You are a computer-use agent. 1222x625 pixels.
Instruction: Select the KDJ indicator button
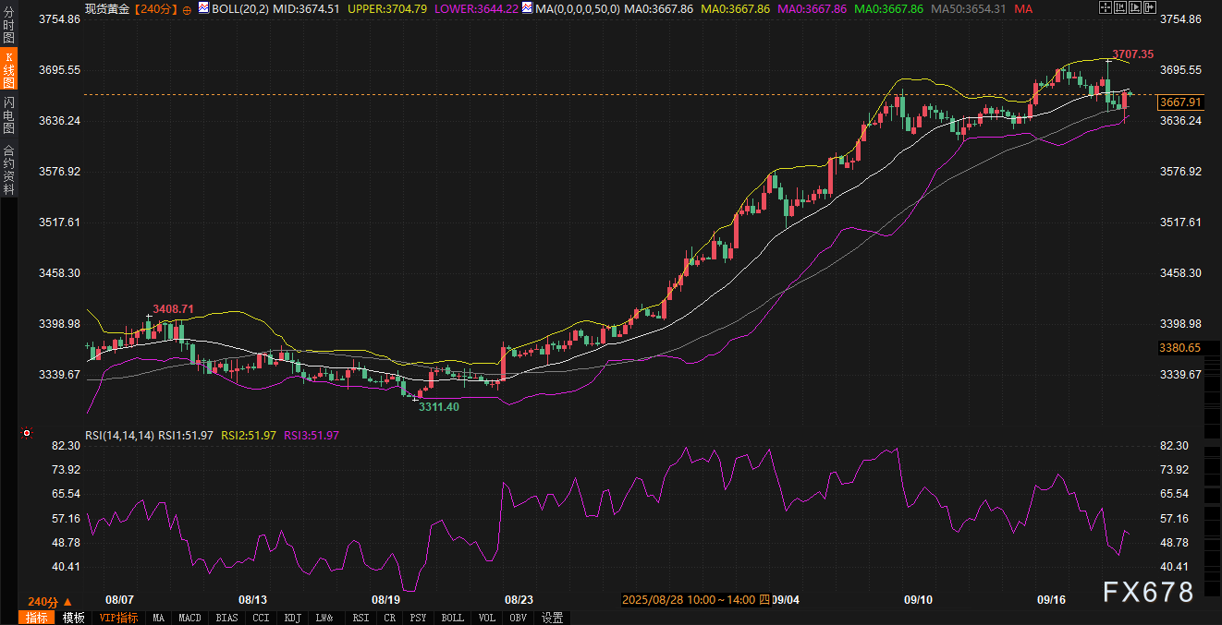(x=292, y=618)
